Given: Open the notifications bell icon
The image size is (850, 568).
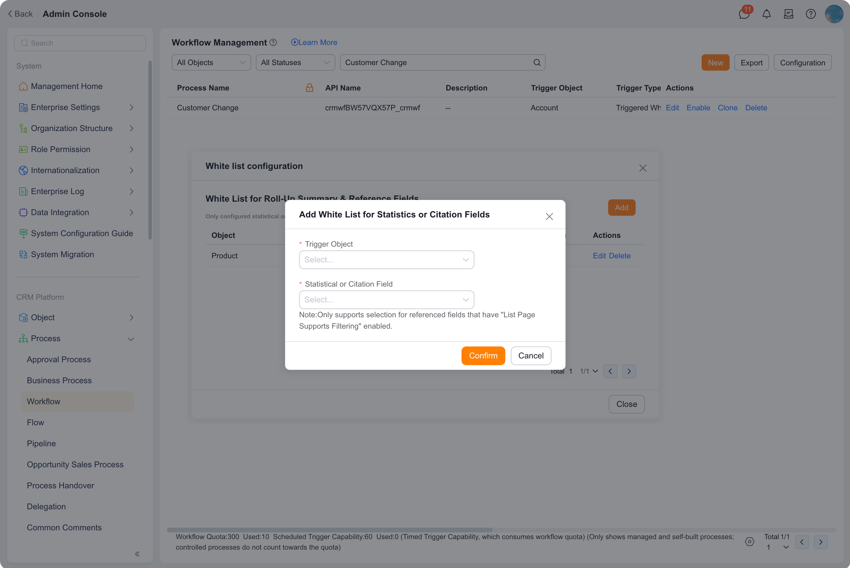Looking at the screenshot, I should [x=766, y=14].
